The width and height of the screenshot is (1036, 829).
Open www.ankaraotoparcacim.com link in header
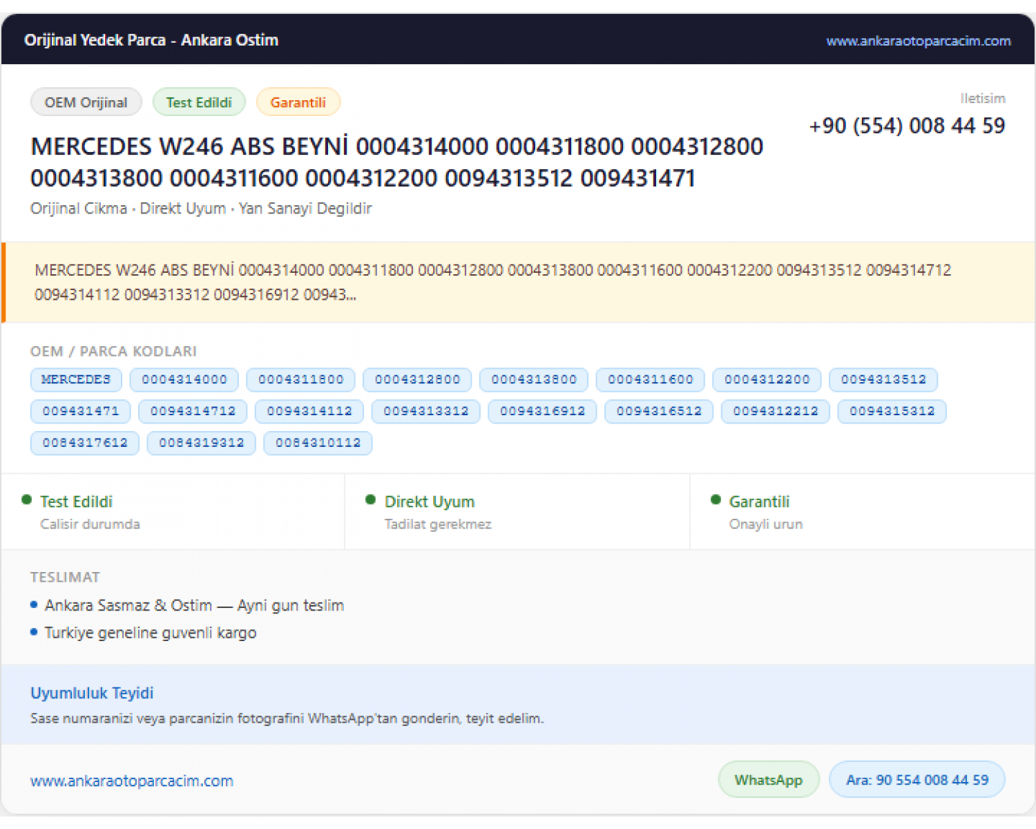918,41
